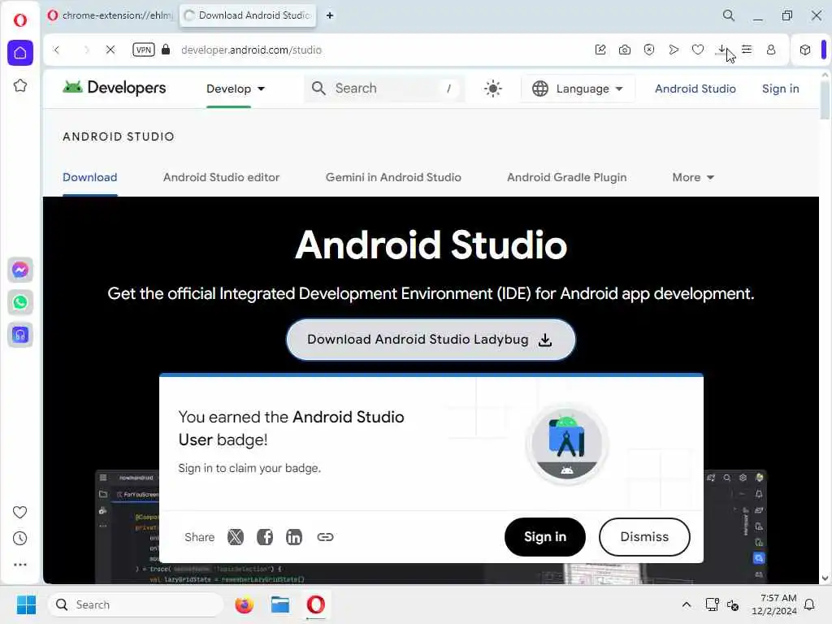Image resolution: width=832 pixels, height=624 pixels.
Task: Launch Firefox from the taskbar
Action: click(x=244, y=604)
